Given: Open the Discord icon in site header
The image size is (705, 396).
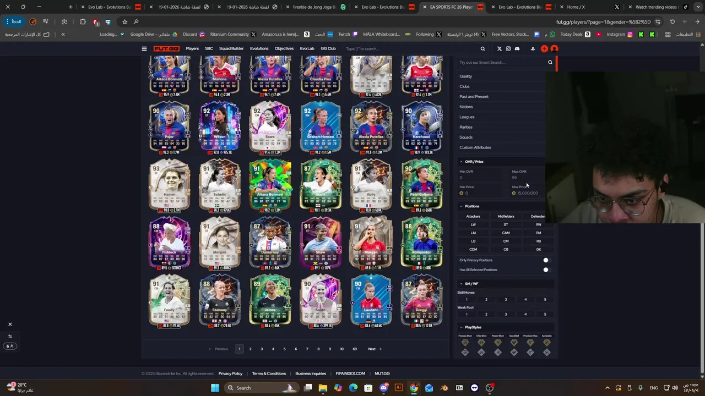Looking at the screenshot, I should [x=517, y=48].
